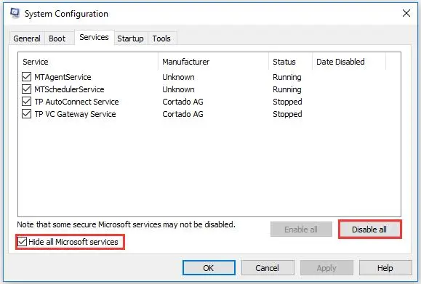The width and height of the screenshot is (421, 284).
Task: Click the Disable all button
Action: click(369, 230)
